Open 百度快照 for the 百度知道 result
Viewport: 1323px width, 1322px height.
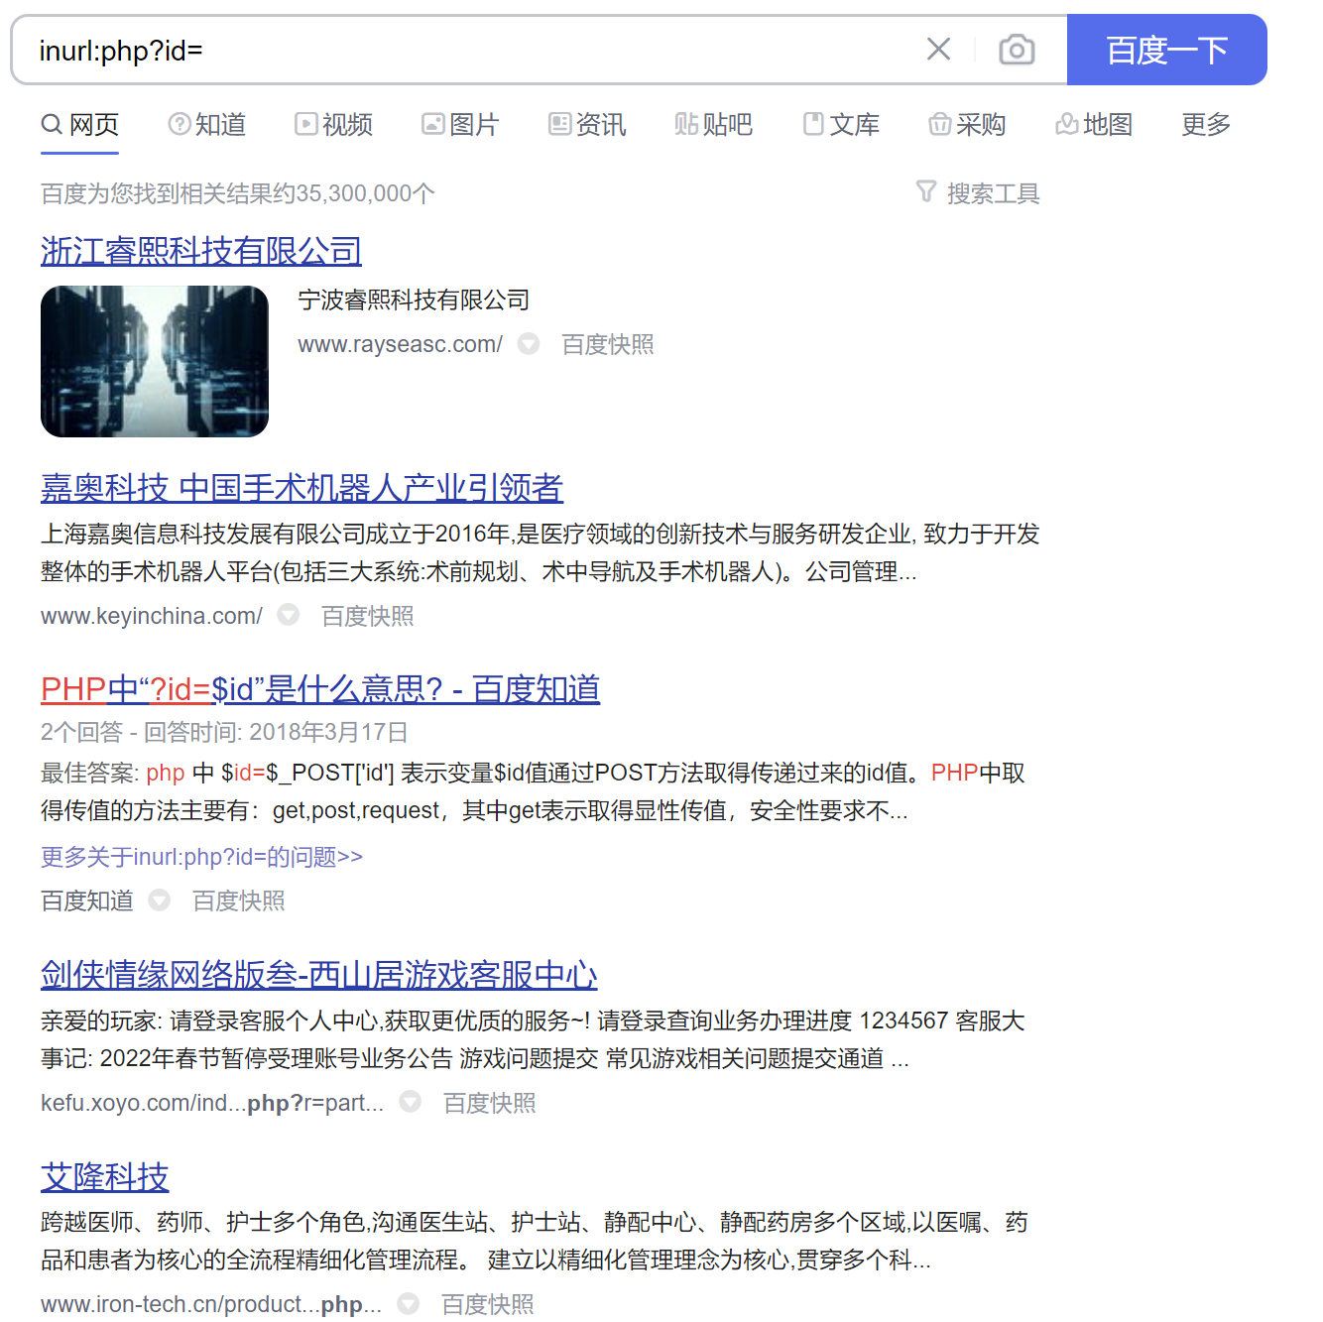coord(239,901)
